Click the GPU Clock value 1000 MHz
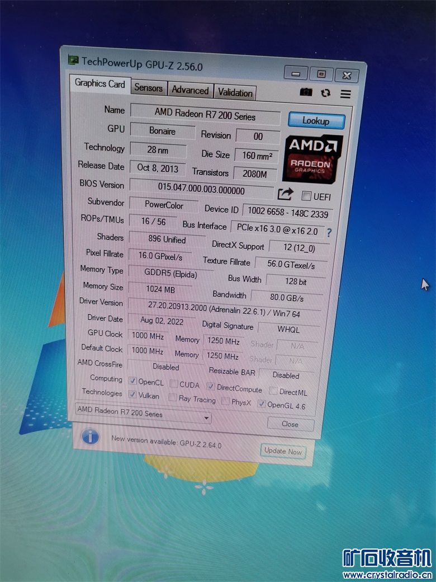The height and width of the screenshot is (582, 436). coord(148,336)
